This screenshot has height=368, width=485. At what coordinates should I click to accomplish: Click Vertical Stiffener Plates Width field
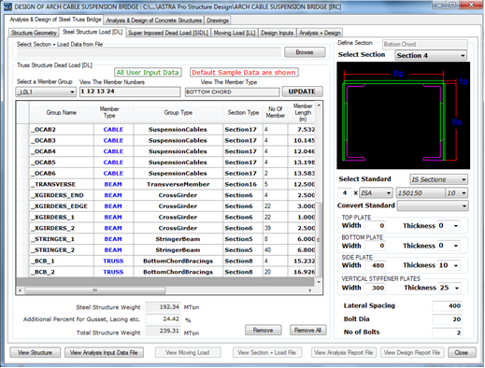point(375,288)
